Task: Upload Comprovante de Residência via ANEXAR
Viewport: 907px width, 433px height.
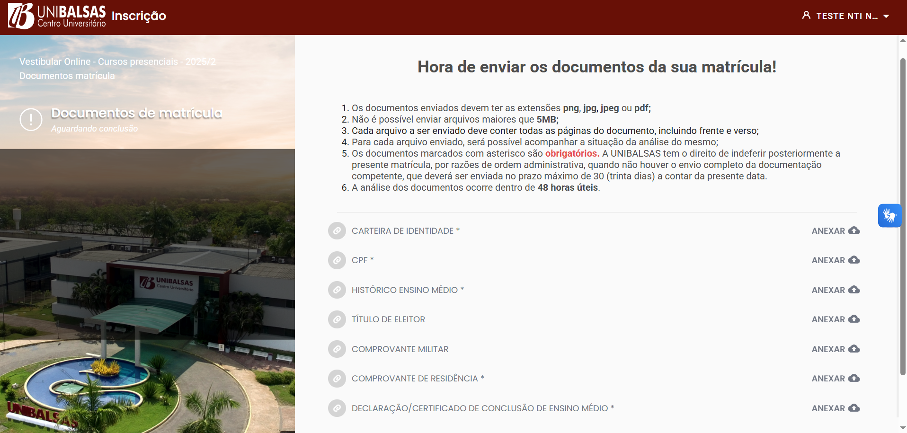Action: [x=836, y=379]
